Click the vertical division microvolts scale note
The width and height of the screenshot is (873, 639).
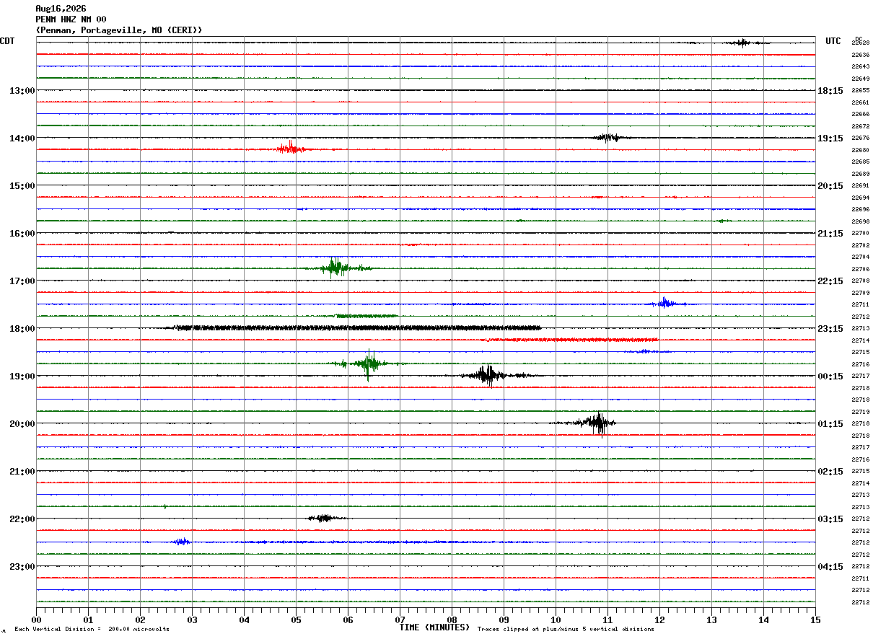coord(92,629)
